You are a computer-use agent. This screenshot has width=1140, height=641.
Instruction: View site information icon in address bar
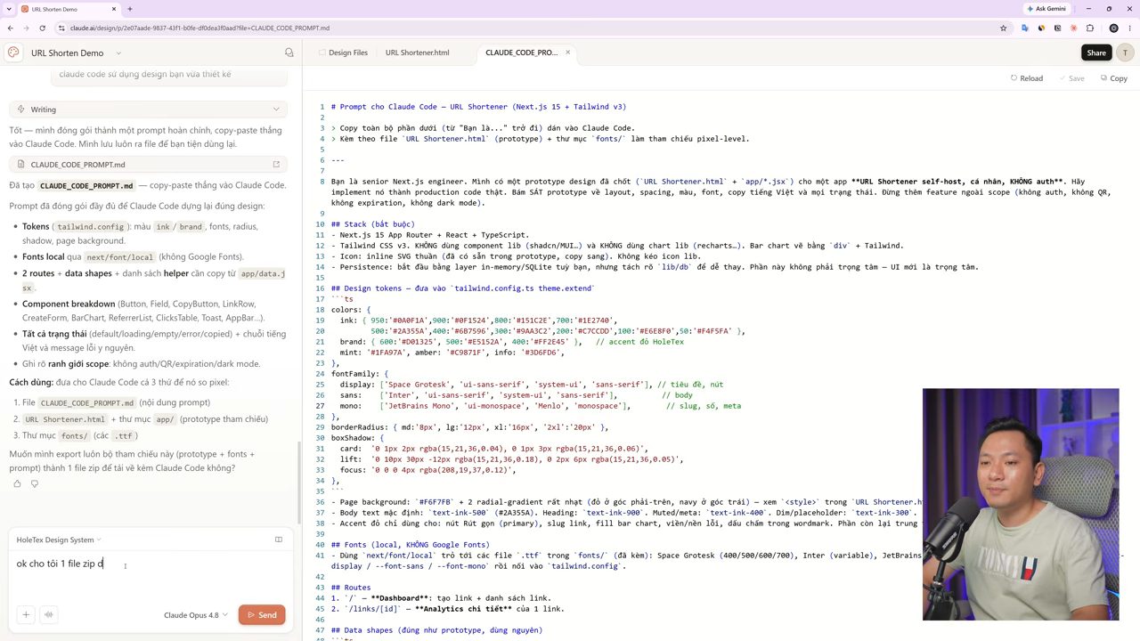click(61, 28)
